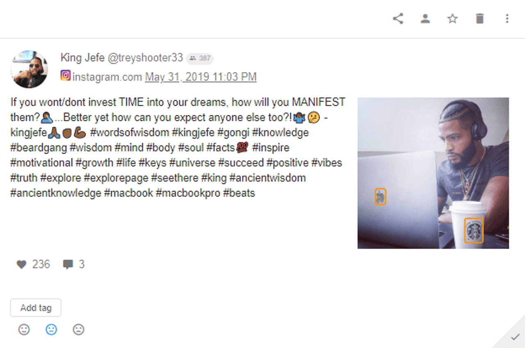Open the assign person icon
Screen dimensions: 525x348
pyautogui.click(x=425, y=18)
